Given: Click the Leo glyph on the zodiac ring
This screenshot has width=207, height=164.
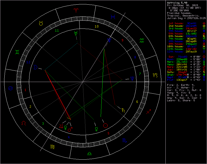Looking at the screenshot, I should click(24, 123).
